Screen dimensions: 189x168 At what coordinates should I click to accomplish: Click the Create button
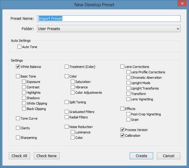coord(141,156)
